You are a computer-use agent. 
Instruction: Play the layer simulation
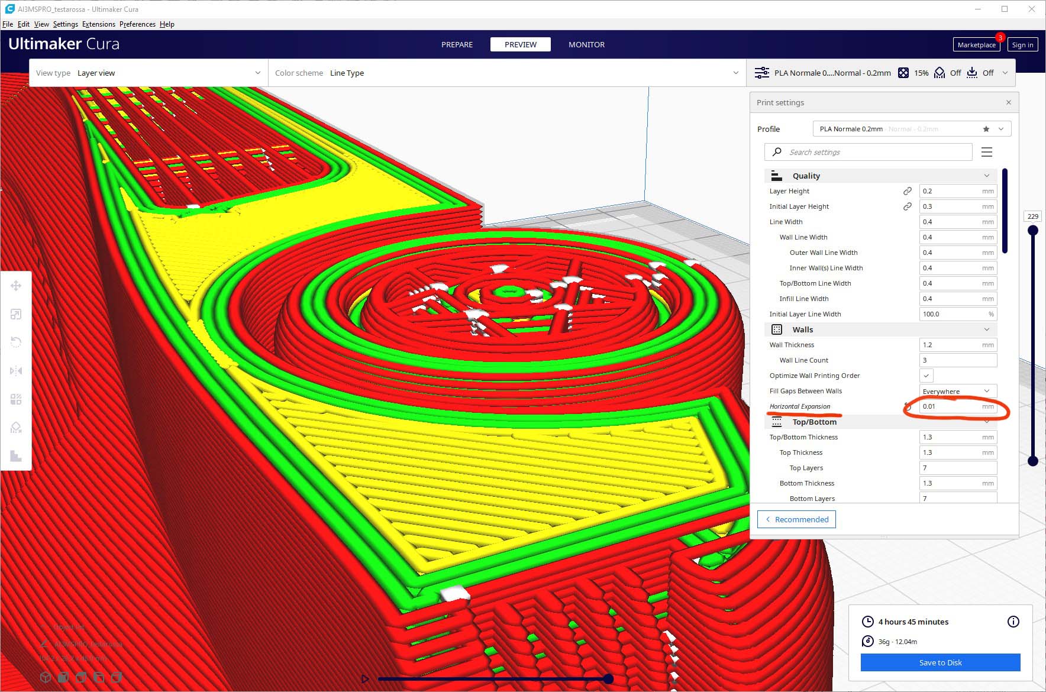(x=365, y=679)
